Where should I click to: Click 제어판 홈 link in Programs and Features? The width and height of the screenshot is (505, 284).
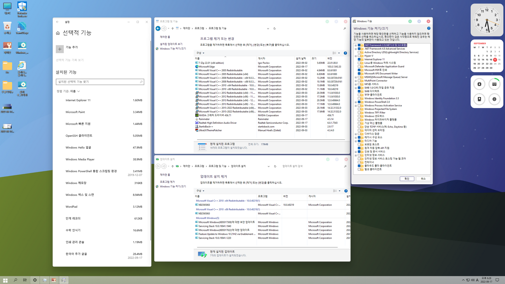[x=165, y=37]
